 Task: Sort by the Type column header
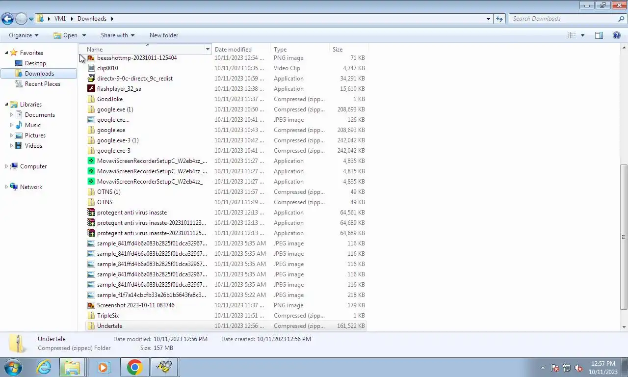(300, 50)
